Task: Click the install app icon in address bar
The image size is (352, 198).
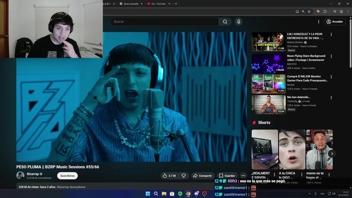Action: tap(297, 12)
